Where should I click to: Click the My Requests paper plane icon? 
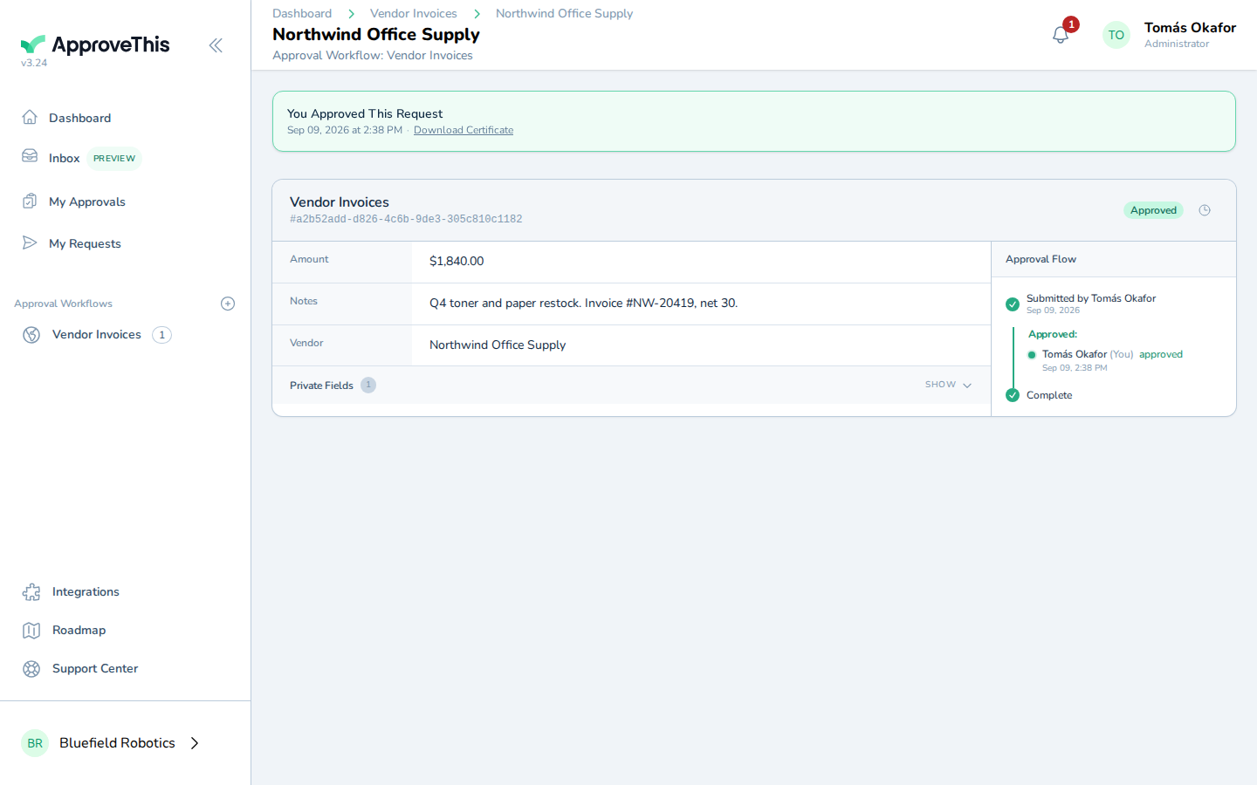pyautogui.click(x=30, y=242)
